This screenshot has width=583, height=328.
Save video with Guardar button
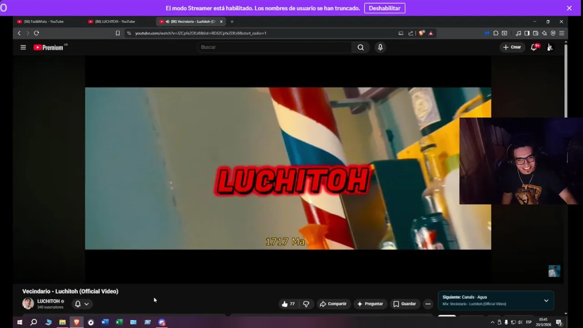[404, 304]
